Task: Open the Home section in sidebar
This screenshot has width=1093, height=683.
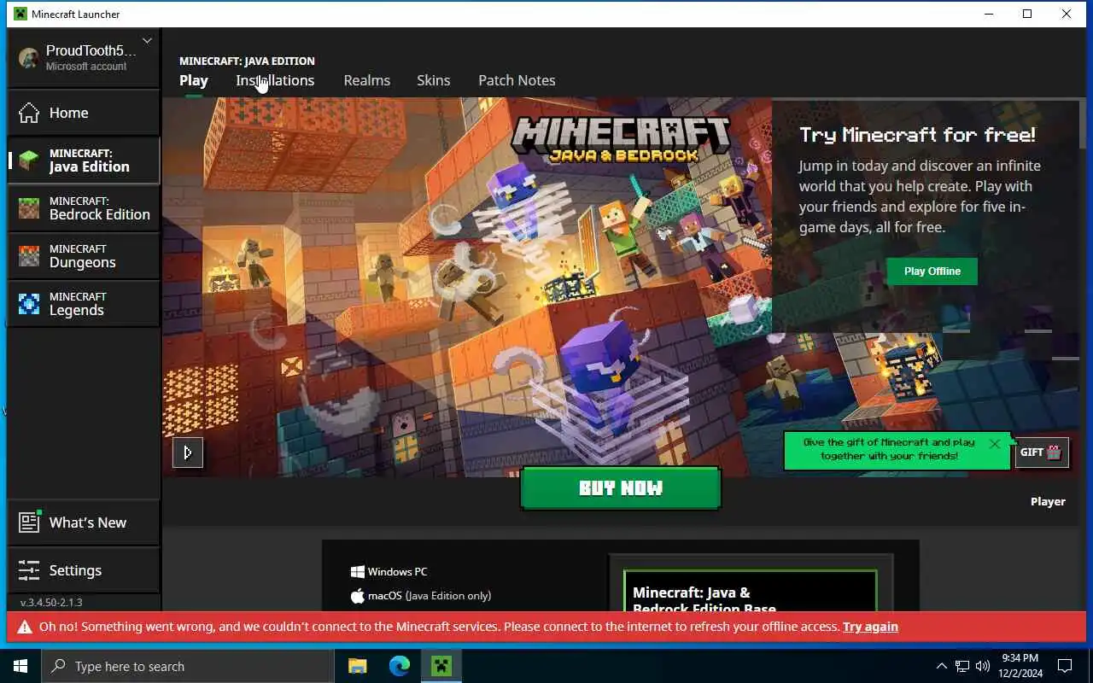Action: [x=84, y=113]
